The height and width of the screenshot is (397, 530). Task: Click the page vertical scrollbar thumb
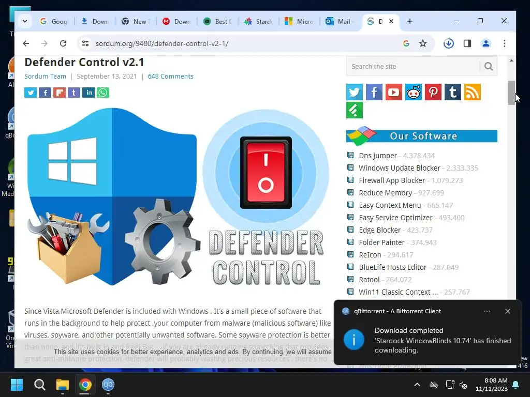[511, 93]
